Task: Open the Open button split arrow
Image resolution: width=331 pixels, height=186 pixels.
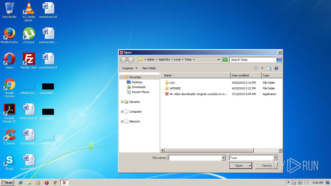Action: (x=250, y=166)
